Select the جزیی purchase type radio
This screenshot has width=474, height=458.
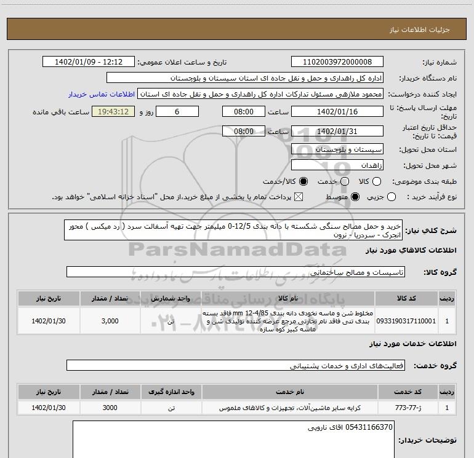[x=392, y=197]
